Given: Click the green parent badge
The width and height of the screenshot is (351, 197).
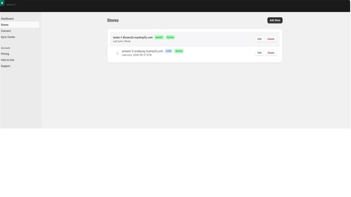Looking at the screenshot, I should point(159,37).
